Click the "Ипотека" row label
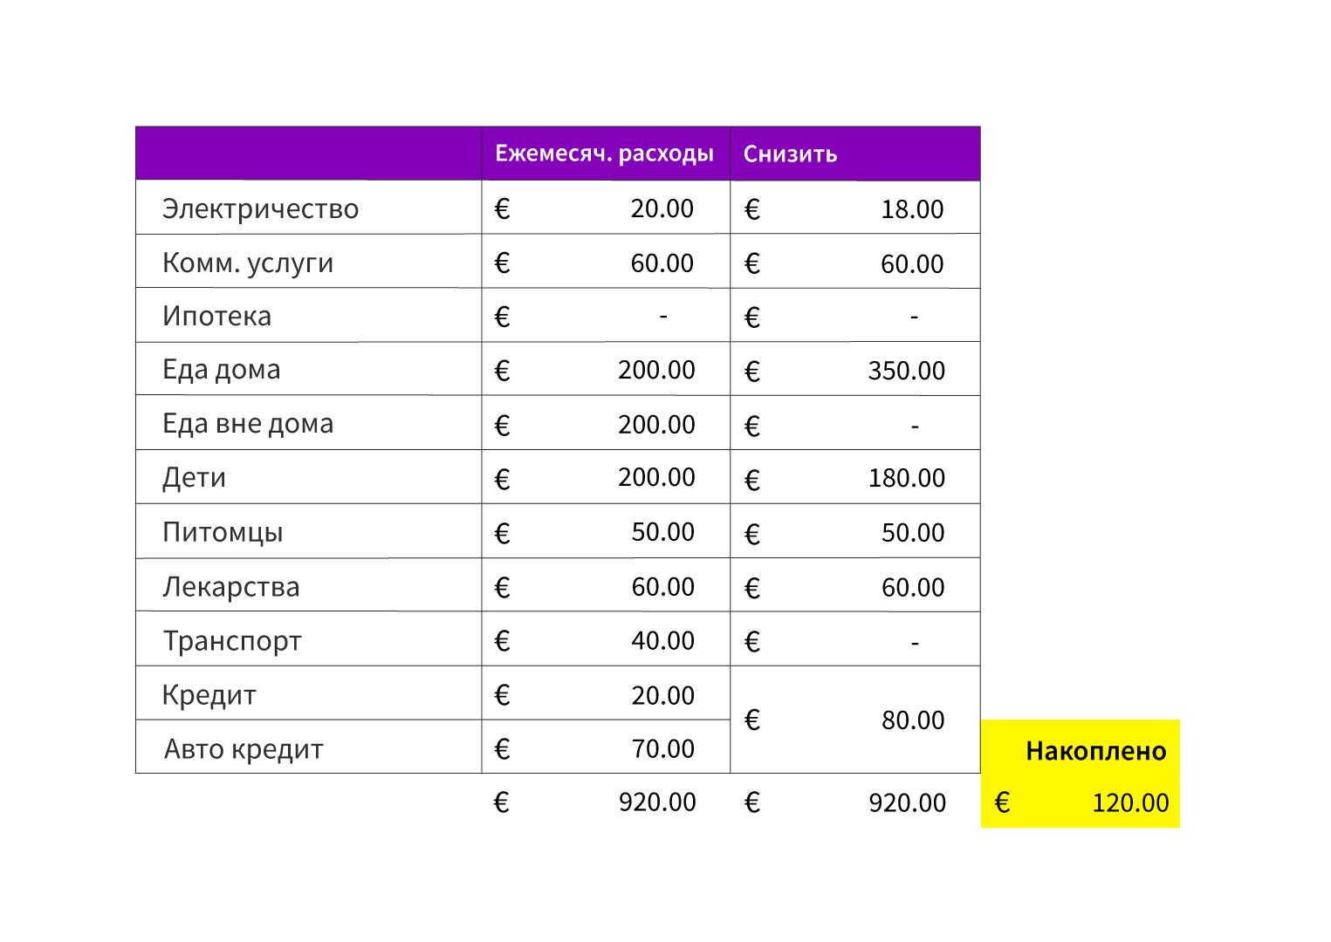1331x942 pixels. coord(216,316)
